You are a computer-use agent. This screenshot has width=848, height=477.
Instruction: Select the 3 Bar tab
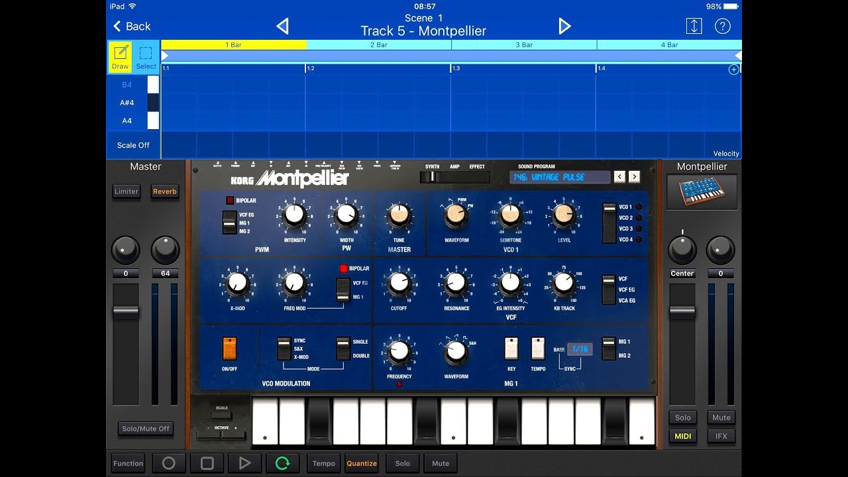[524, 45]
